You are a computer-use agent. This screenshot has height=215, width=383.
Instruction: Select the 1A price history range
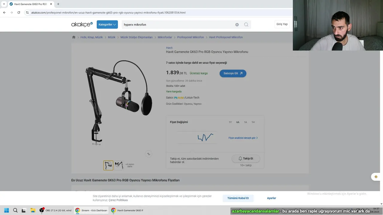(245, 122)
